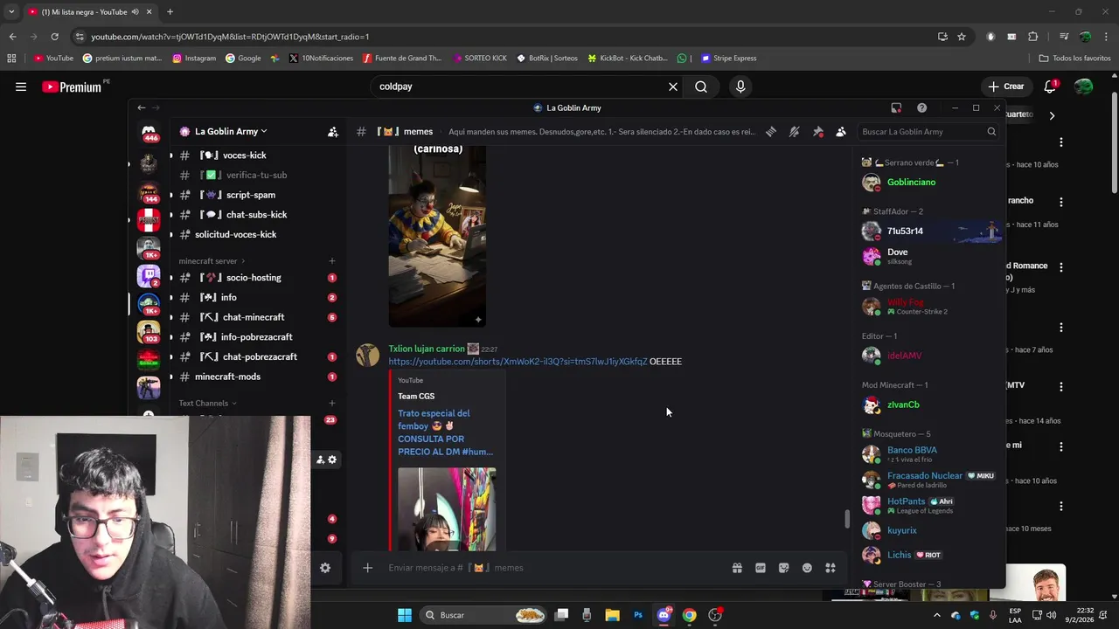Open SORTEO KICK bookmark
The width and height of the screenshot is (1119, 629).
pos(478,59)
